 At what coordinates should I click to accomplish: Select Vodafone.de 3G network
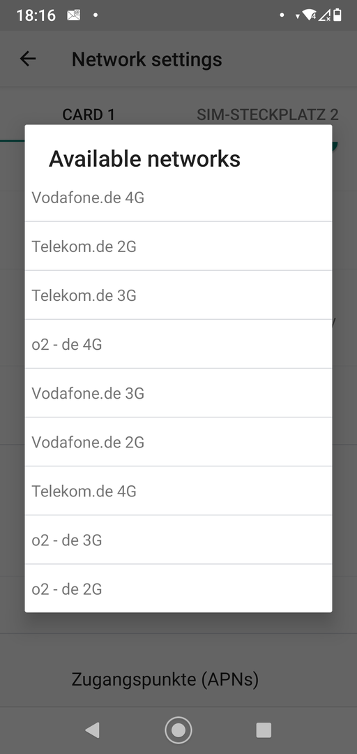tap(178, 393)
